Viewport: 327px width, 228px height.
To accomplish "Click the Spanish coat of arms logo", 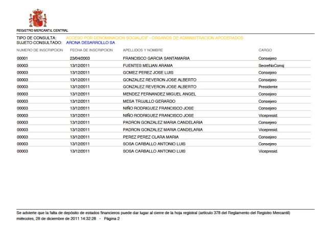I will (x=38, y=18).
